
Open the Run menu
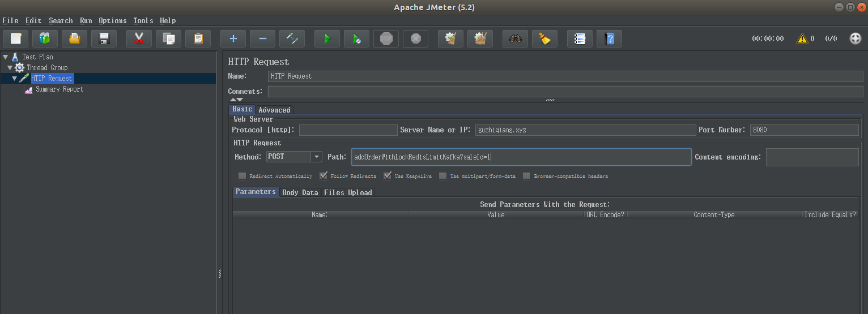(86, 20)
